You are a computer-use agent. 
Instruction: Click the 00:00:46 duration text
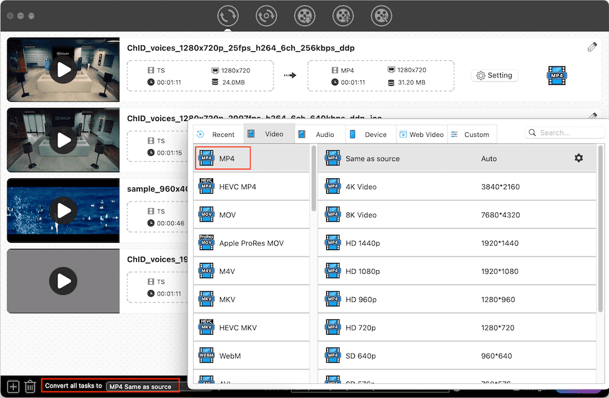[x=171, y=223]
